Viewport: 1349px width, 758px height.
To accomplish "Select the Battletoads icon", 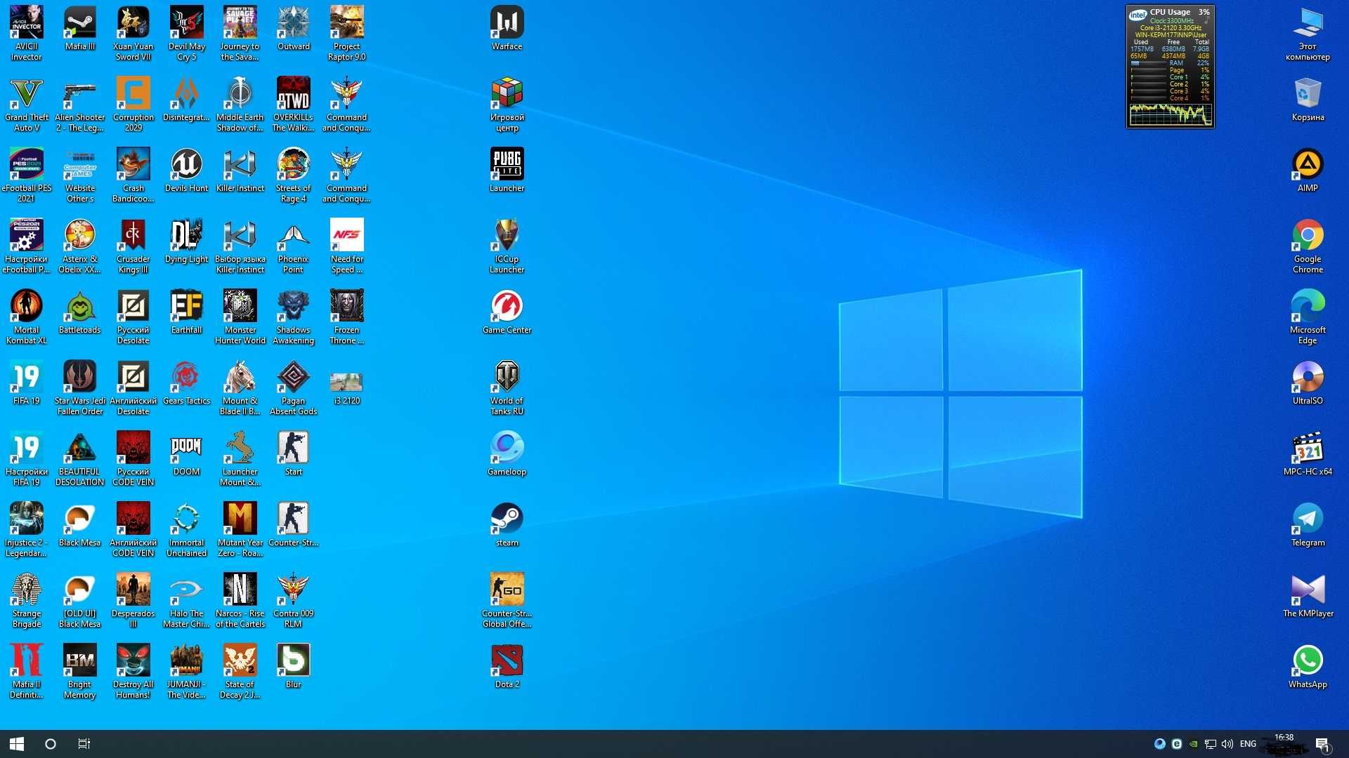I will tap(80, 312).
